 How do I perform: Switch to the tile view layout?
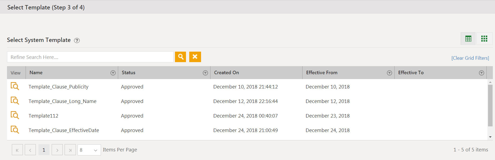[484, 39]
